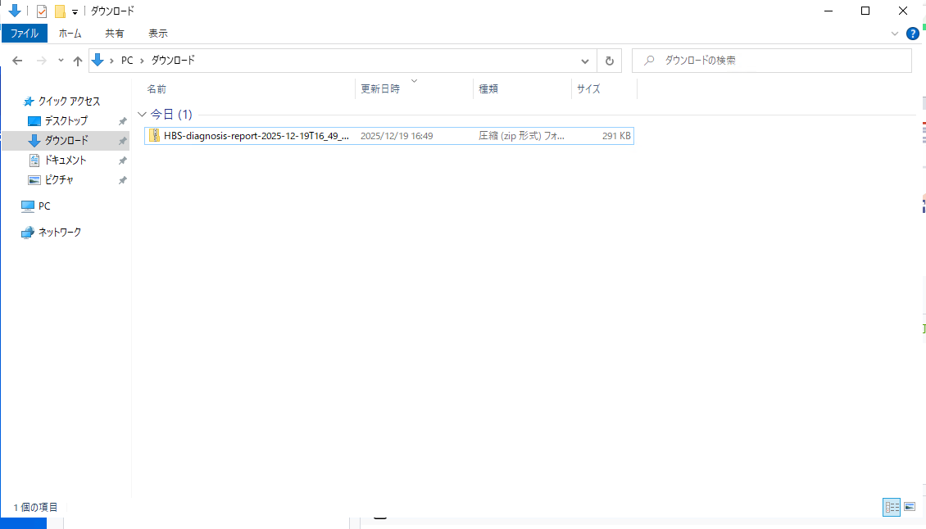Open the address bar history dropdown

pos(584,61)
